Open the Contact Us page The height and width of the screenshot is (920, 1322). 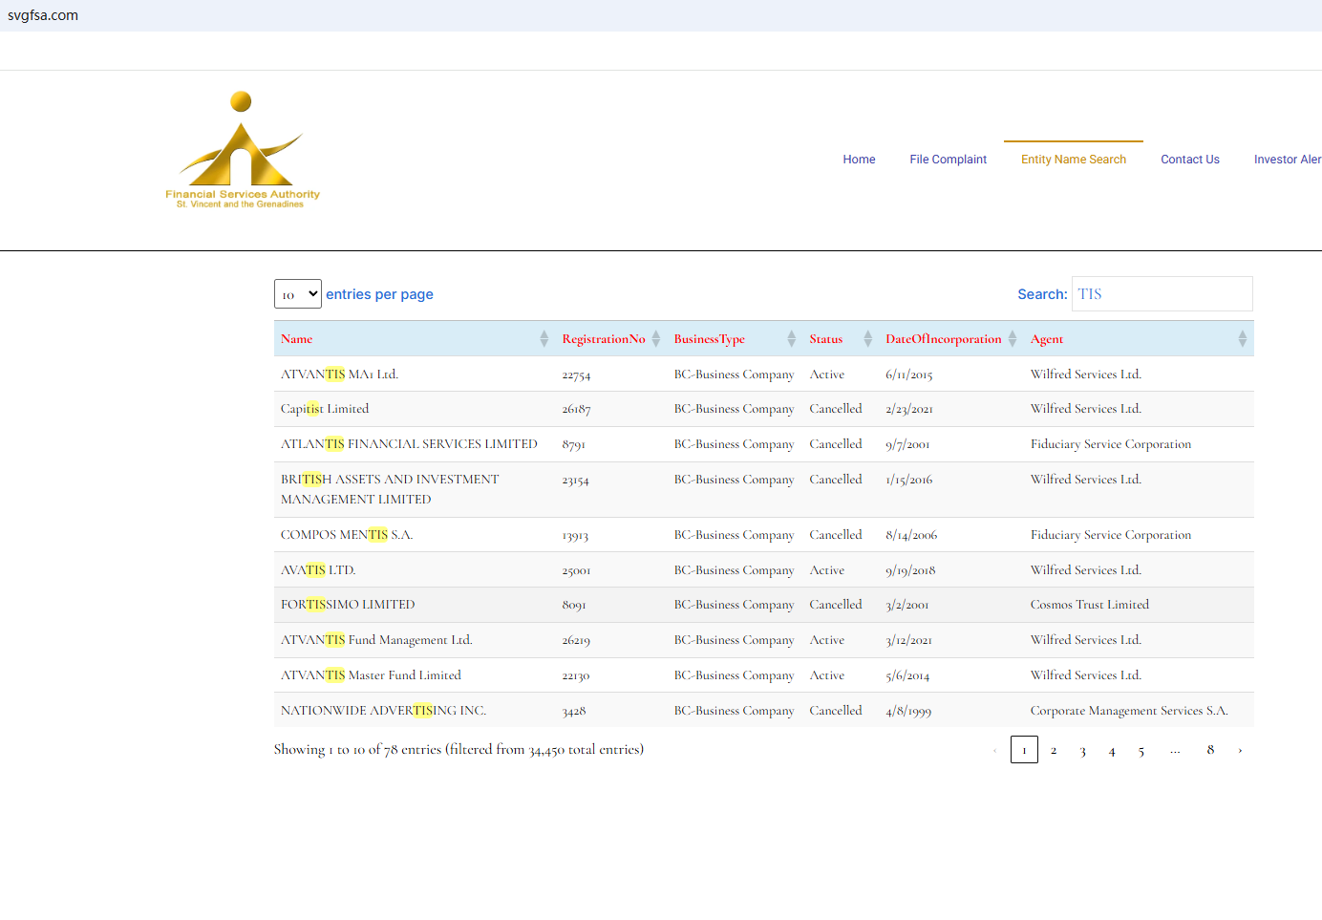[x=1189, y=160]
